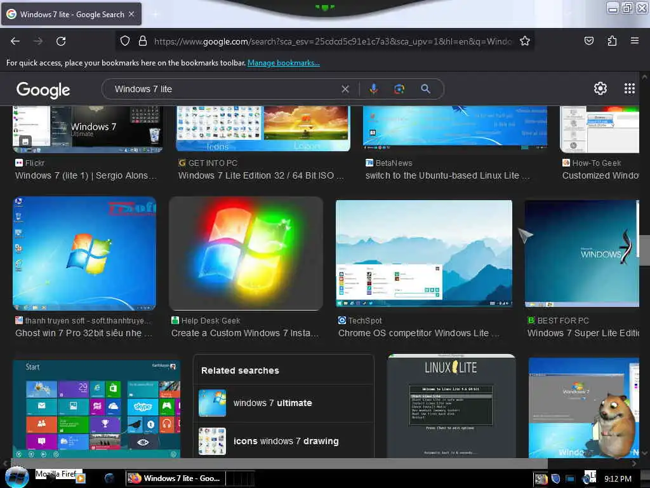650x488 pixels.
Task: Open the Flickr Windows 7 lite result
Action: pyautogui.click(x=86, y=175)
